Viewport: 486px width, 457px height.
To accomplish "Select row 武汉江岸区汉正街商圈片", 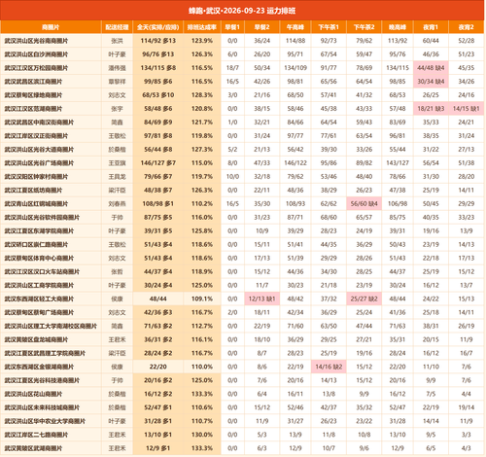I will tap(242, 136).
